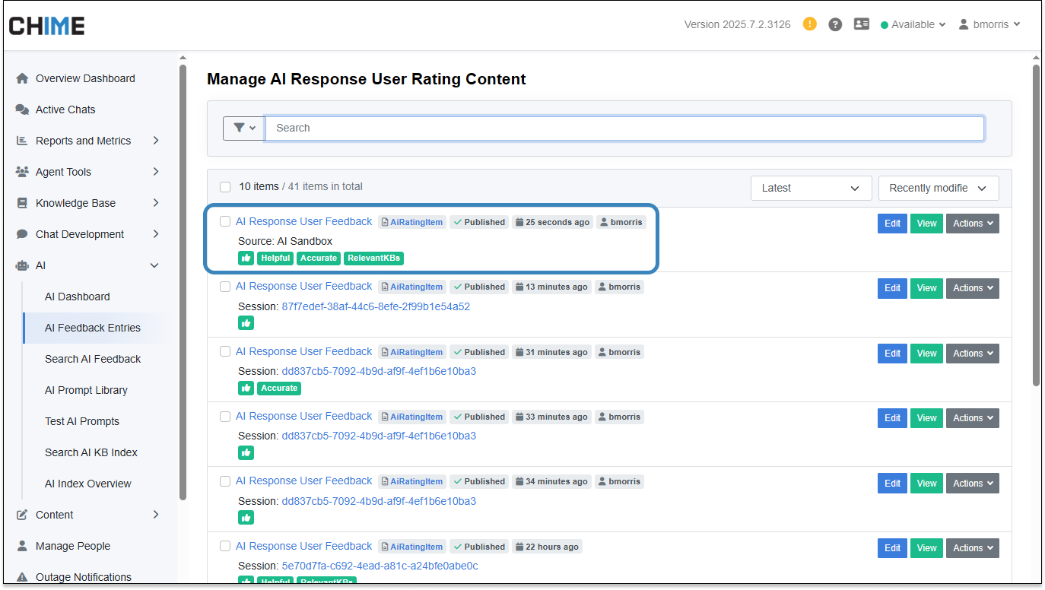Open the Recently modified dropdown
Image resolution: width=1045 pixels, height=590 pixels.
(939, 188)
